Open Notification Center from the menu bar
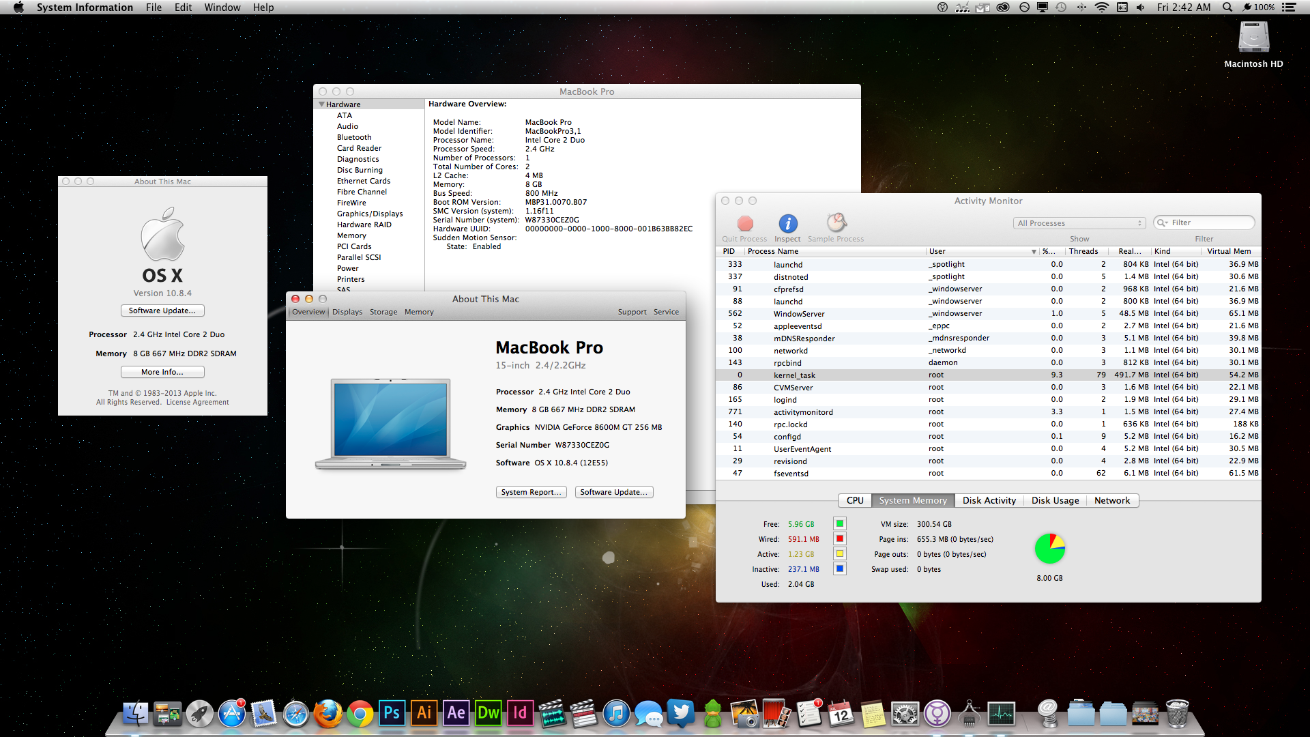The image size is (1310, 737). (x=1288, y=8)
